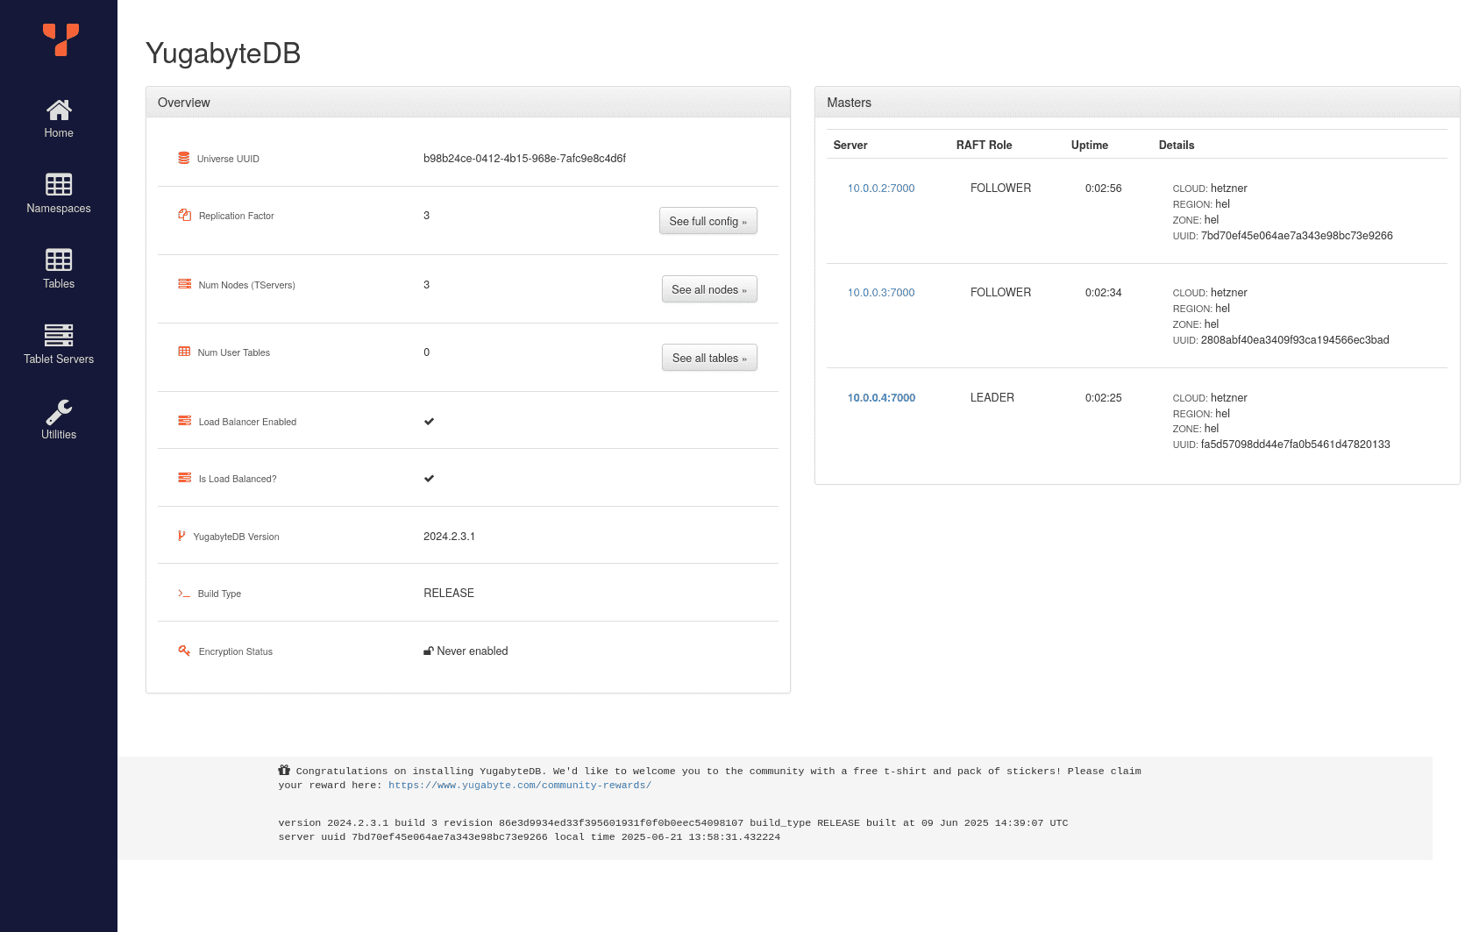Click the Build Type terminal icon
Image resolution: width=1472 pixels, height=932 pixels.
tap(184, 594)
